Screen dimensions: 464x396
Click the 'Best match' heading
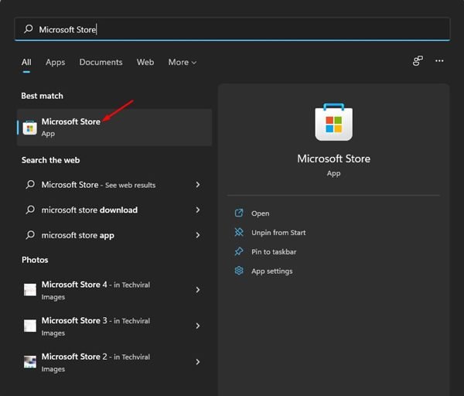(42, 96)
